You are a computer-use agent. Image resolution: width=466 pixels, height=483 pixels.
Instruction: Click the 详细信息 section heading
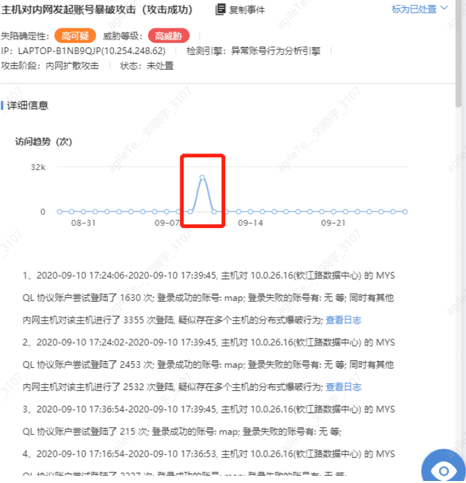(x=28, y=105)
